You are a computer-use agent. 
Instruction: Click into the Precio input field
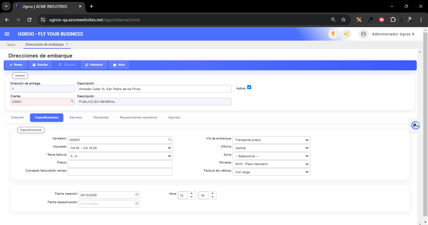pos(120,164)
